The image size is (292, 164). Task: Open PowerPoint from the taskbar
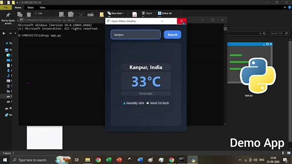tap(119, 160)
